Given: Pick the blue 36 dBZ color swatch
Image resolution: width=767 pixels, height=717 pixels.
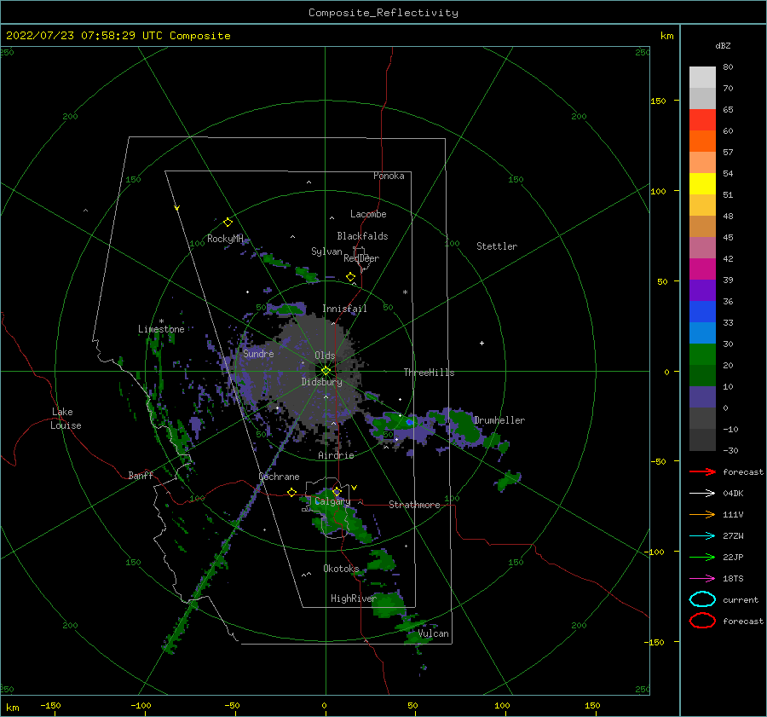Looking at the screenshot, I should point(702,311).
